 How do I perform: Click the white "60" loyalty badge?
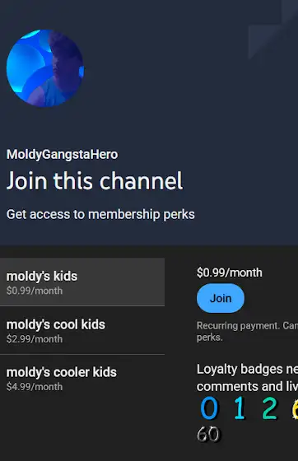coord(208,434)
